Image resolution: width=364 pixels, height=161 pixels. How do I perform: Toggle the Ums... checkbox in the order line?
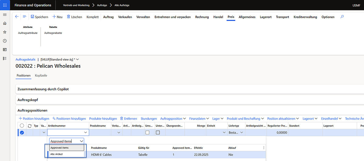[x=147, y=133]
